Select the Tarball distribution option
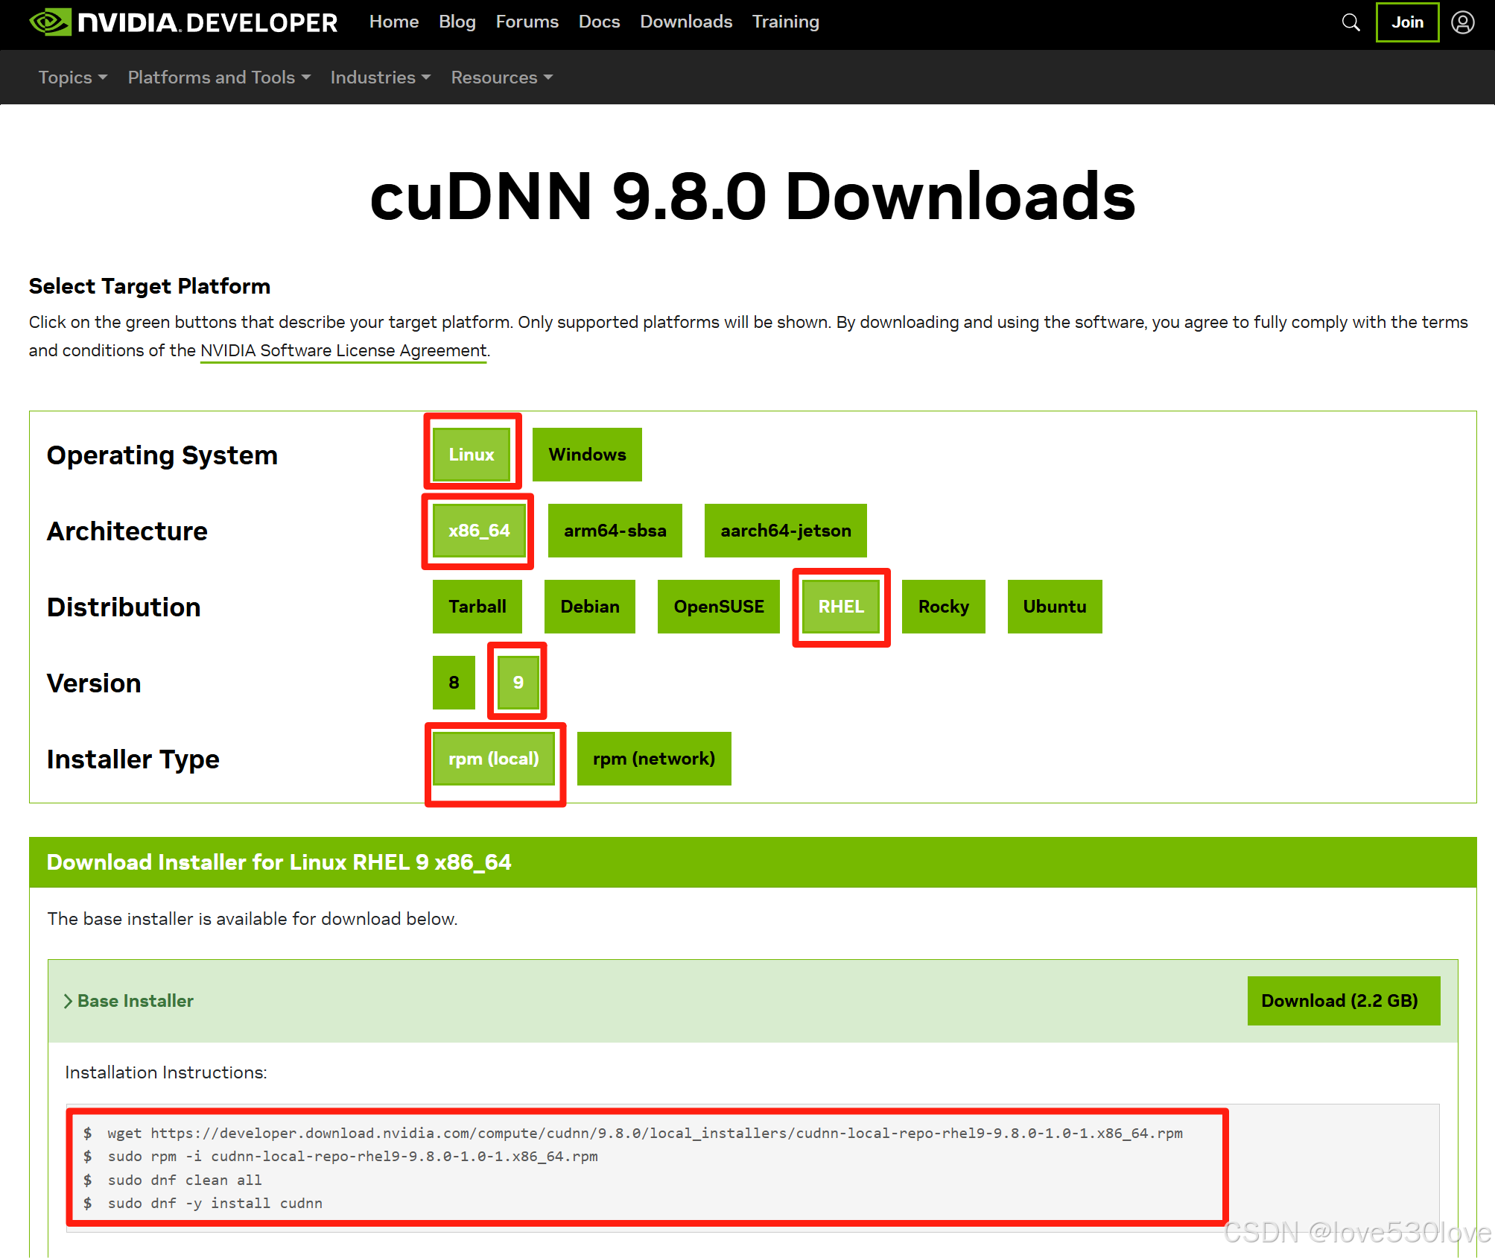This screenshot has height=1258, width=1495. point(477,607)
